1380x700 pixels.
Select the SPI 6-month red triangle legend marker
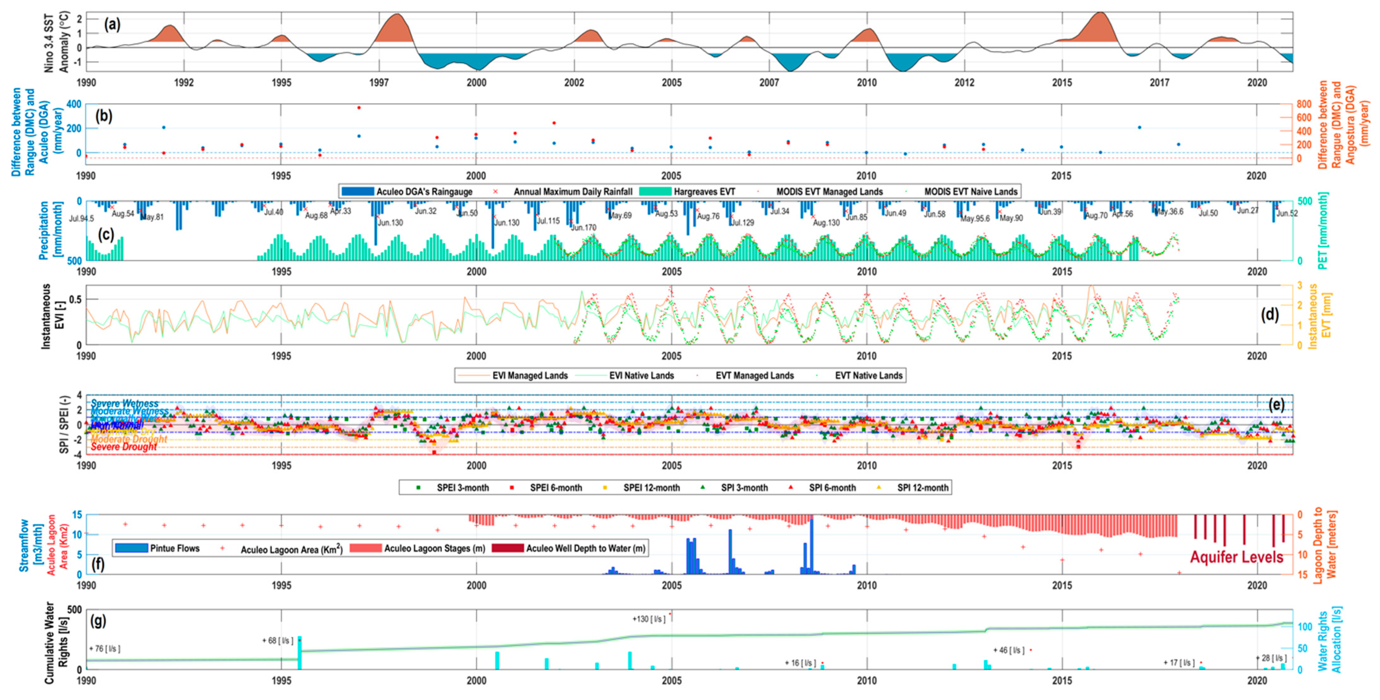click(x=791, y=488)
